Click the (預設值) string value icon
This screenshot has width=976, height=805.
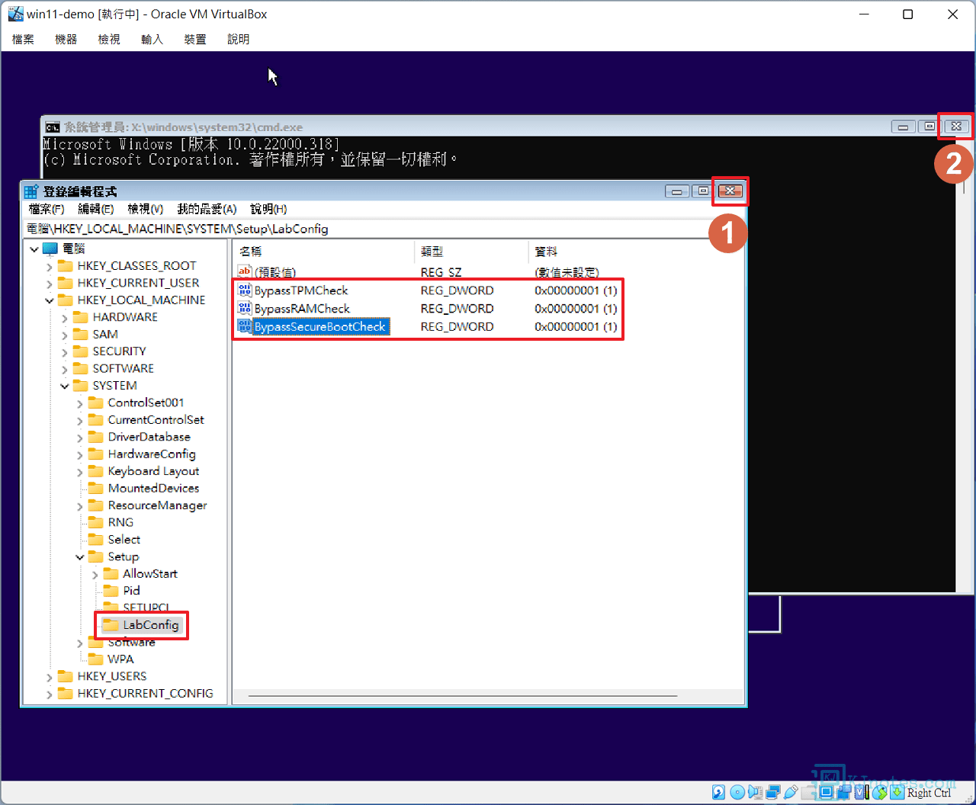pos(245,272)
